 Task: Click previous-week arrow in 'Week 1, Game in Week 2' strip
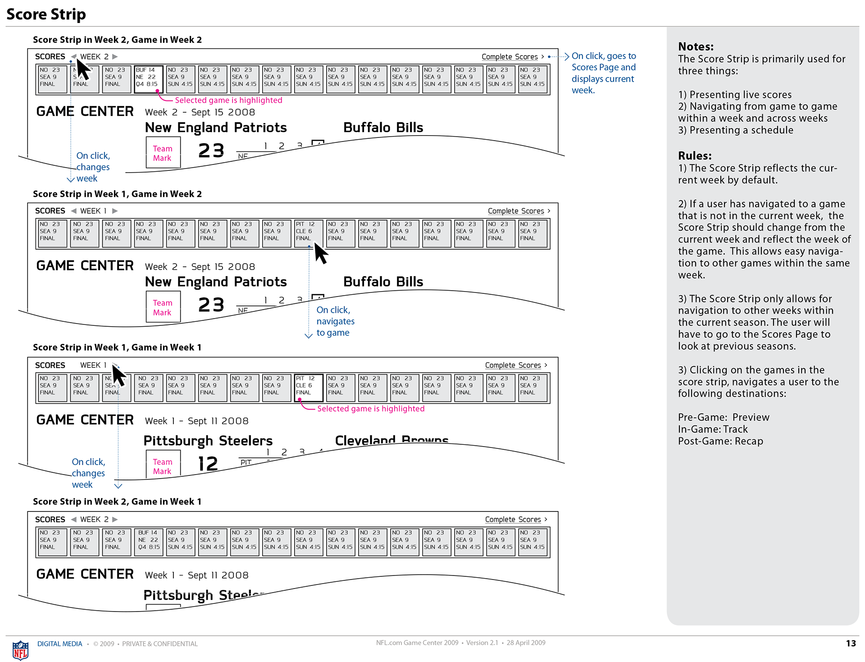pyautogui.click(x=73, y=211)
